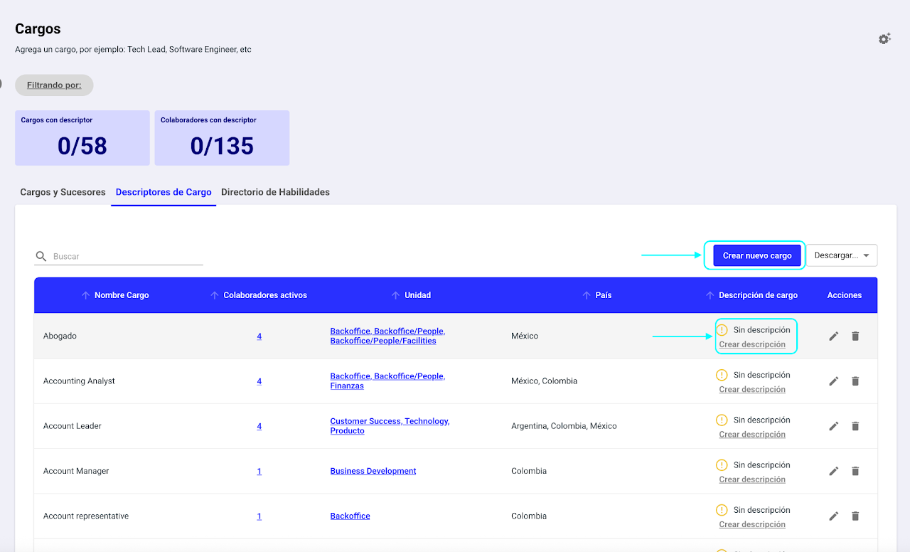Open Accounting Analyst active collaborators count
The width and height of the screenshot is (910, 552).
click(259, 381)
